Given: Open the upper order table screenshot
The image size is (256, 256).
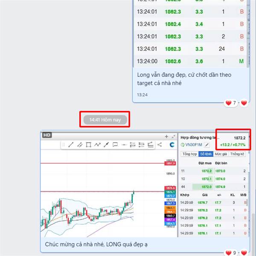Looking at the screenshot, I should click(x=191, y=33).
